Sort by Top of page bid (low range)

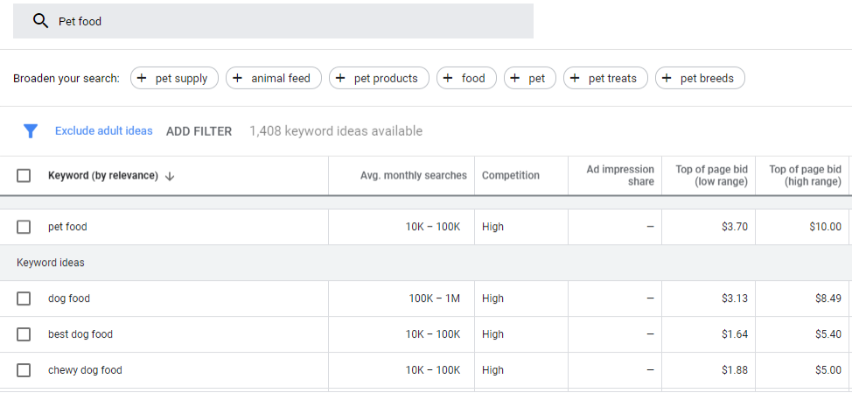(x=711, y=176)
